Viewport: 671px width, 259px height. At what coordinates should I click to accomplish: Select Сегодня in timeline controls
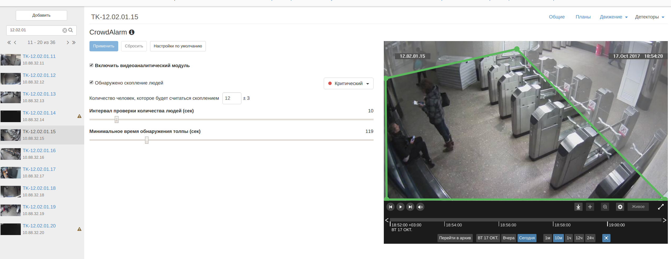(x=527, y=238)
